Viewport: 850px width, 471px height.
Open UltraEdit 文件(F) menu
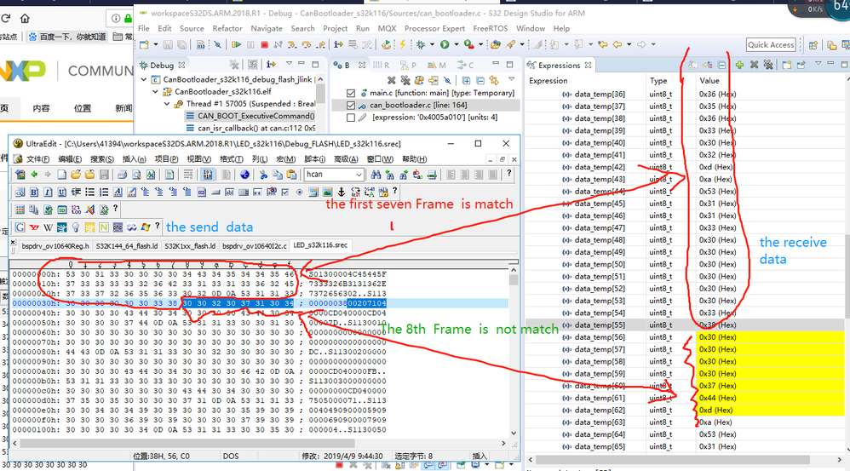pyautogui.click(x=37, y=159)
